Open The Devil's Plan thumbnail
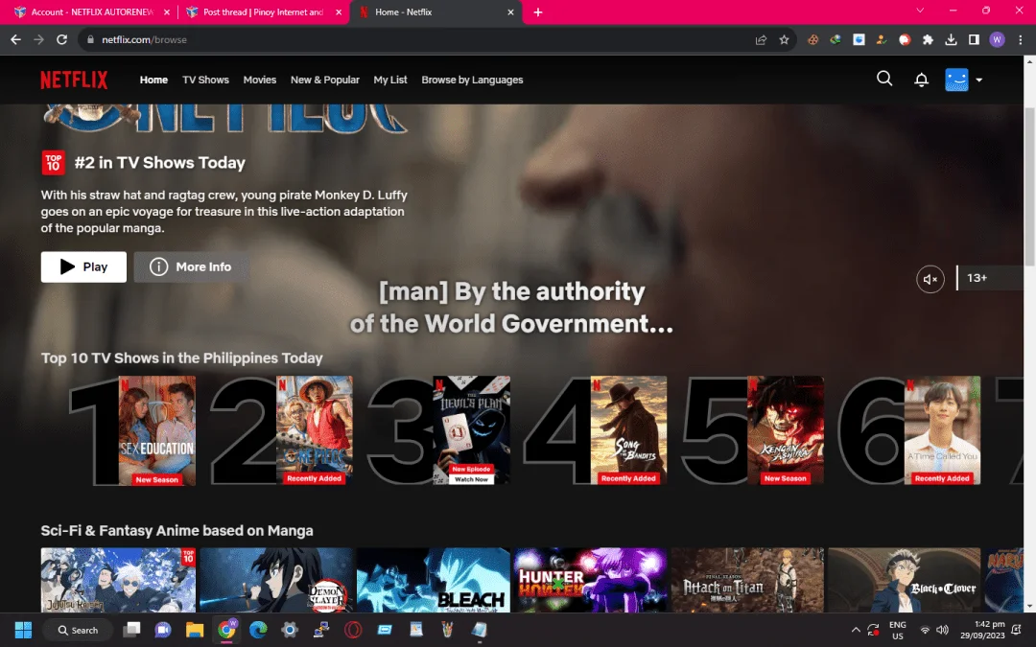This screenshot has width=1036, height=647. (x=472, y=430)
